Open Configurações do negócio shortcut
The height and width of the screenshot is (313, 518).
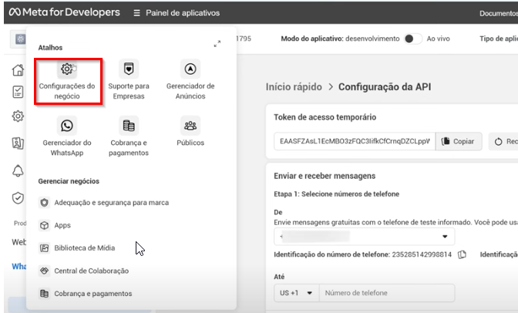click(x=67, y=81)
